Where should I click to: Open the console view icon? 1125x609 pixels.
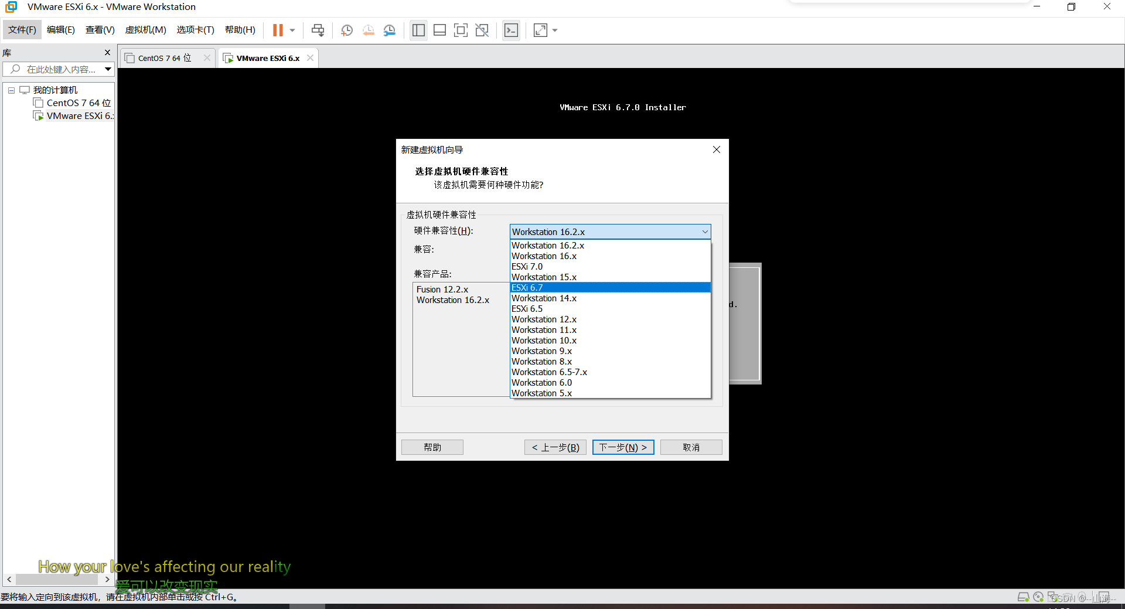click(511, 30)
